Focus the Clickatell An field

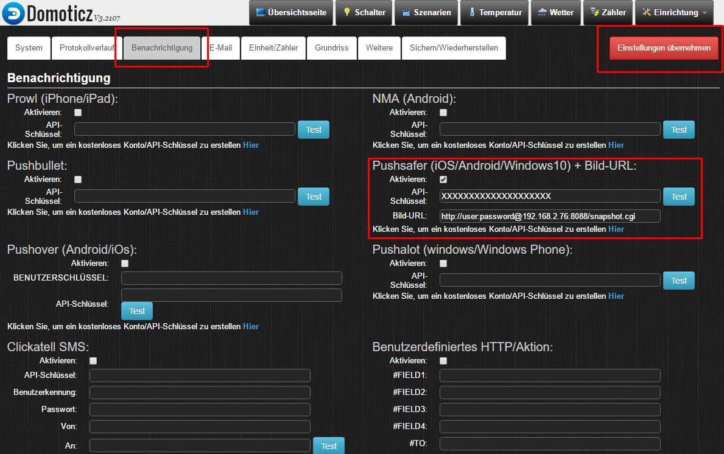coord(200,445)
